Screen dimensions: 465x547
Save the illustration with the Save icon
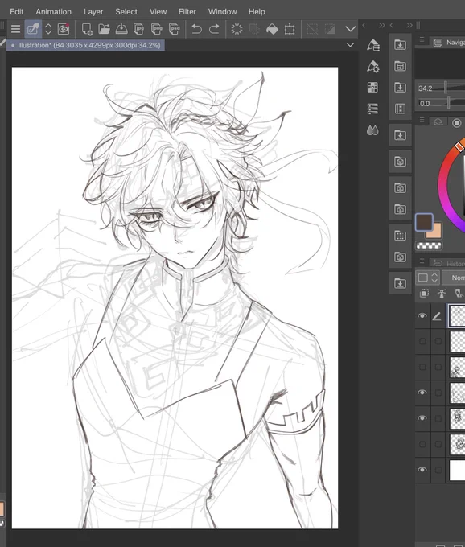coord(121,29)
